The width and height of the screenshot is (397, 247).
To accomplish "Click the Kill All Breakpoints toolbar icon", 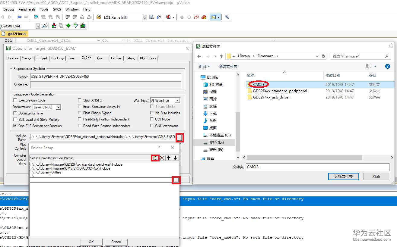I will (x=204, y=17).
